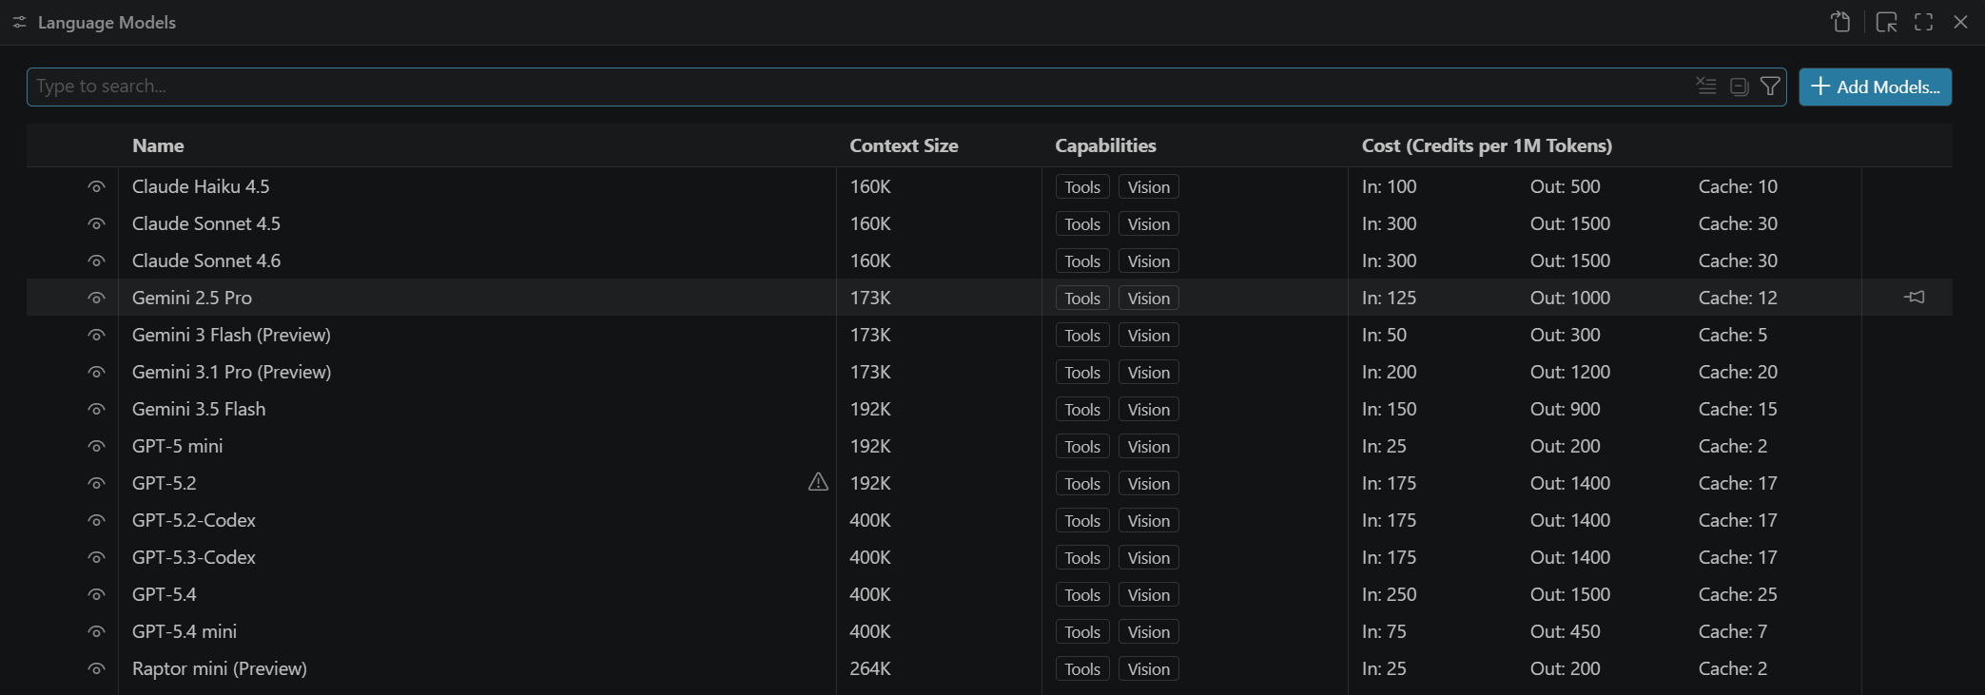The width and height of the screenshot is (1985, 695).
Task: Click the Name column header
Action: (158, 145)
